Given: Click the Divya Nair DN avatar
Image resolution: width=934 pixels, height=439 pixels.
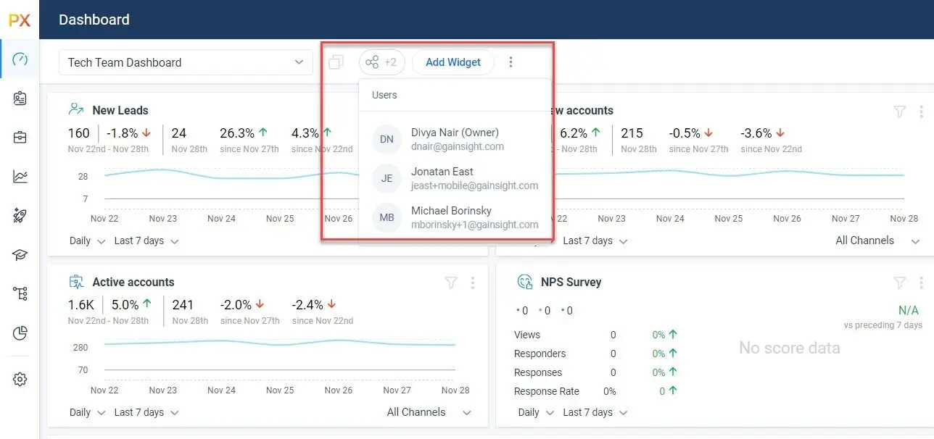Looking at the screenshot, I should 387,139.
